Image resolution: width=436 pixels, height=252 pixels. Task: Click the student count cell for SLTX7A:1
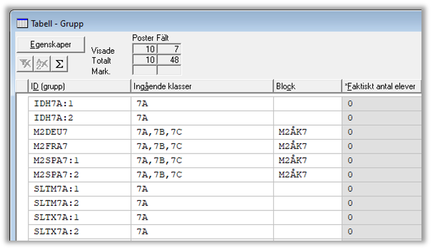click(x=382, y=217)
